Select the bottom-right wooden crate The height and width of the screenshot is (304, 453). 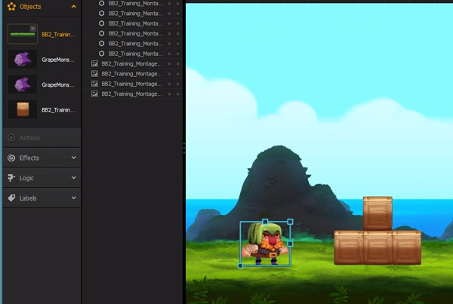click(407, 247)
